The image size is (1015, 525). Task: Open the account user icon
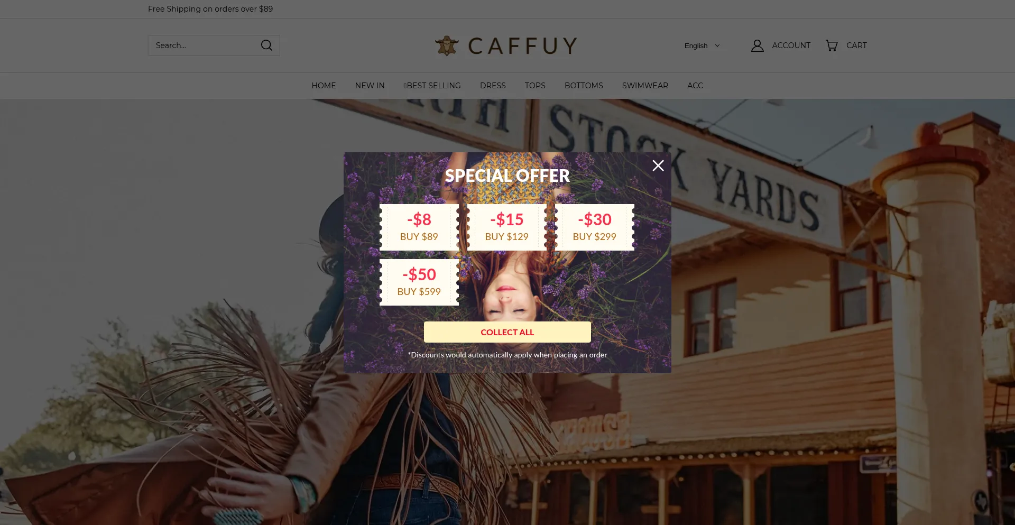click(x=757, y=45)
